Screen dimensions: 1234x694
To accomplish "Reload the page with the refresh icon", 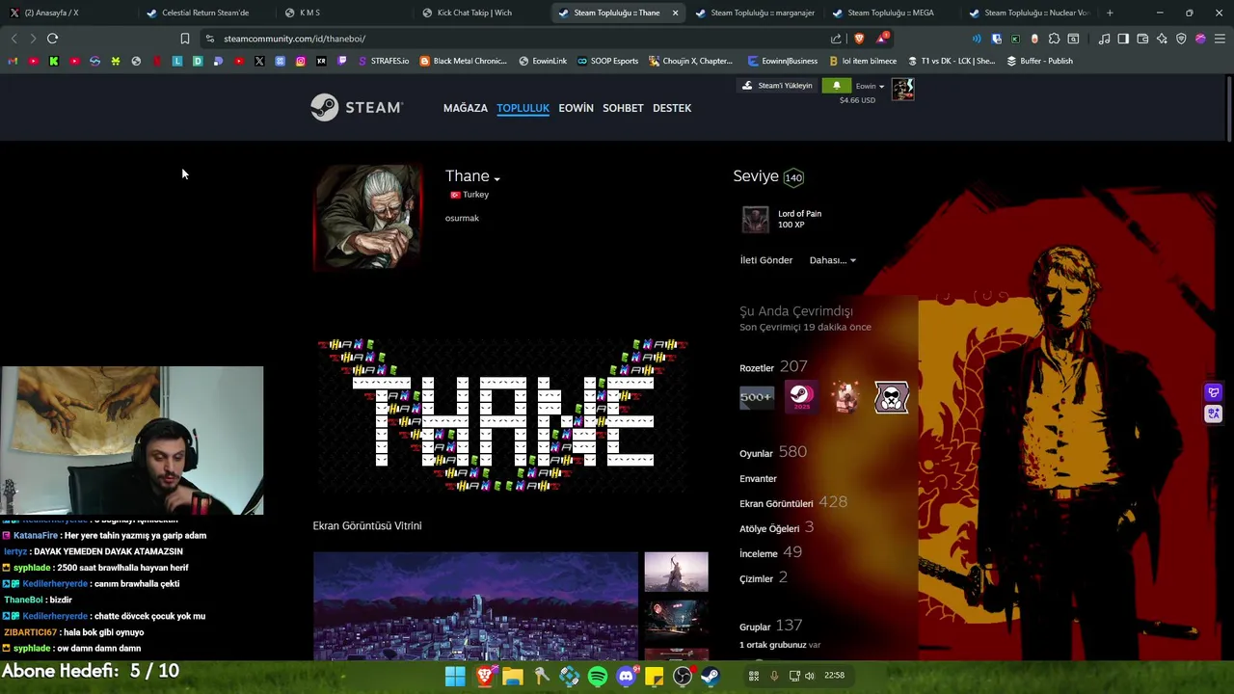I will pyautogui.click(x=52, y=39).
